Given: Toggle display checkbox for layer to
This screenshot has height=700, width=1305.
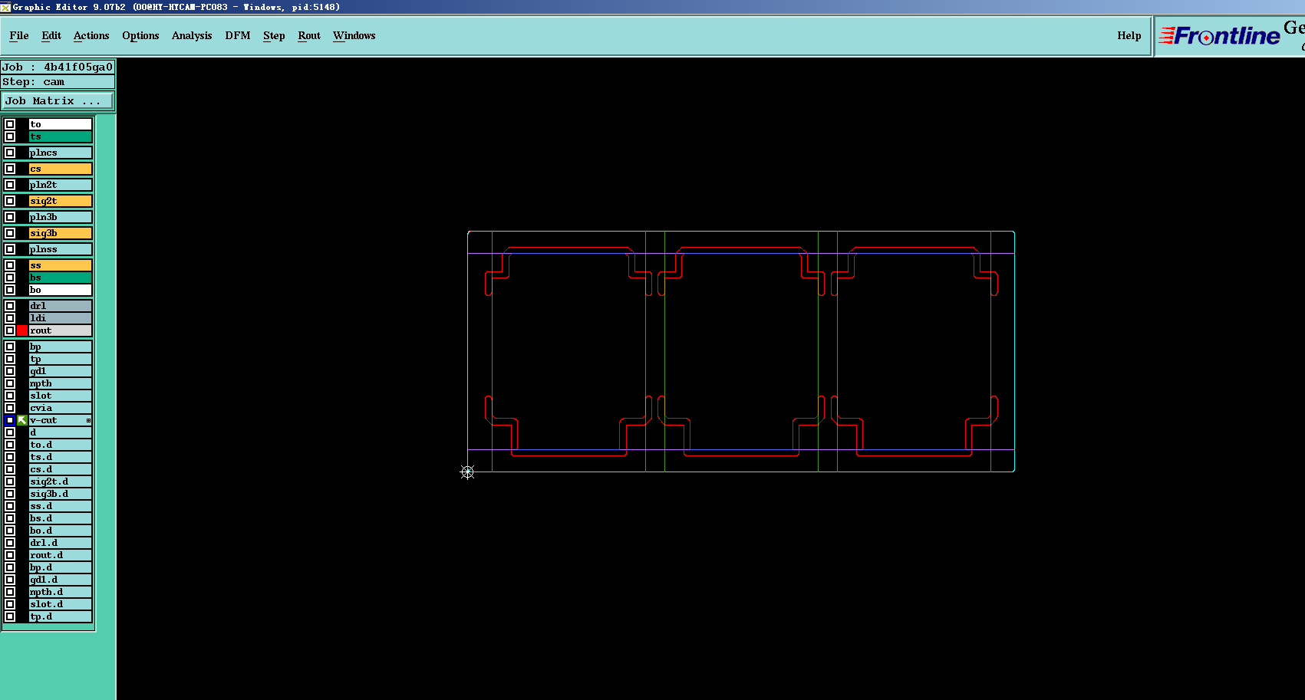Looking at the screenshot, I should [x=10, y=124].
